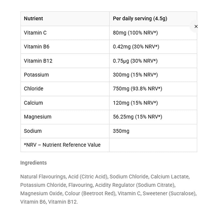Click the Potassium row label

point(36,75)
